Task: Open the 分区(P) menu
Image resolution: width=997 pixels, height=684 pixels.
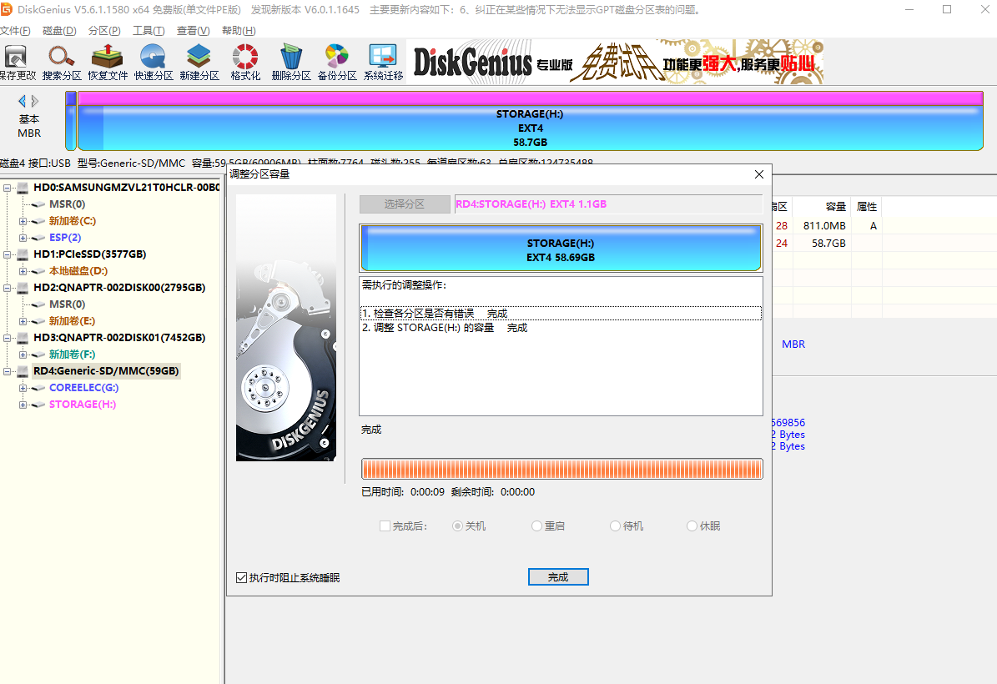Action: click(x=104, y=31)
